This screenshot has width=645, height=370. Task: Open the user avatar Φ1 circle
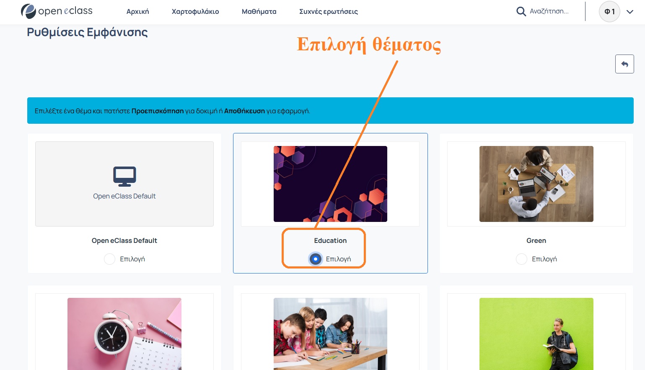pyautogui.click(x=609, y=12)
